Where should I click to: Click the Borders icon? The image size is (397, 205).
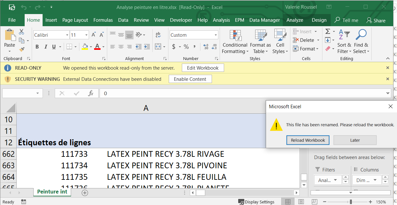[70, 47]
